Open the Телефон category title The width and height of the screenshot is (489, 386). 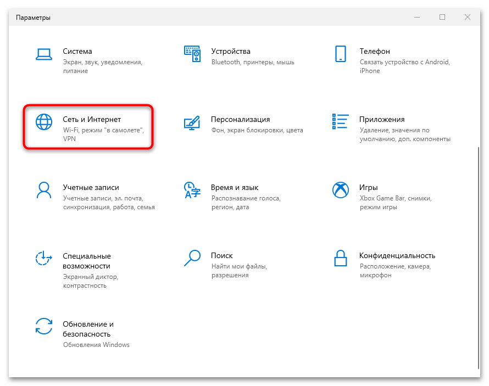click(x=375, y=52)
